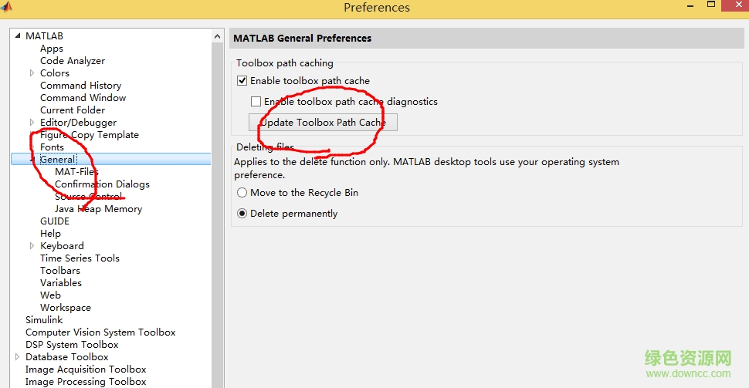
Task: Open Help preferences
Action: tap(51, 234)
